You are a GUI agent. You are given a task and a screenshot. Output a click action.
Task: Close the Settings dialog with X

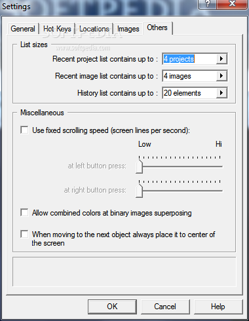point(232,4)
